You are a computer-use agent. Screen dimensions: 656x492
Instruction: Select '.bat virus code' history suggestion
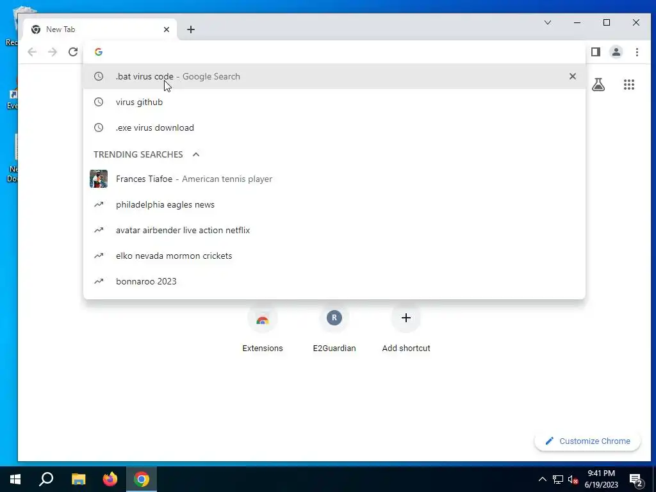pyautogui.click(x=334, y=76)
